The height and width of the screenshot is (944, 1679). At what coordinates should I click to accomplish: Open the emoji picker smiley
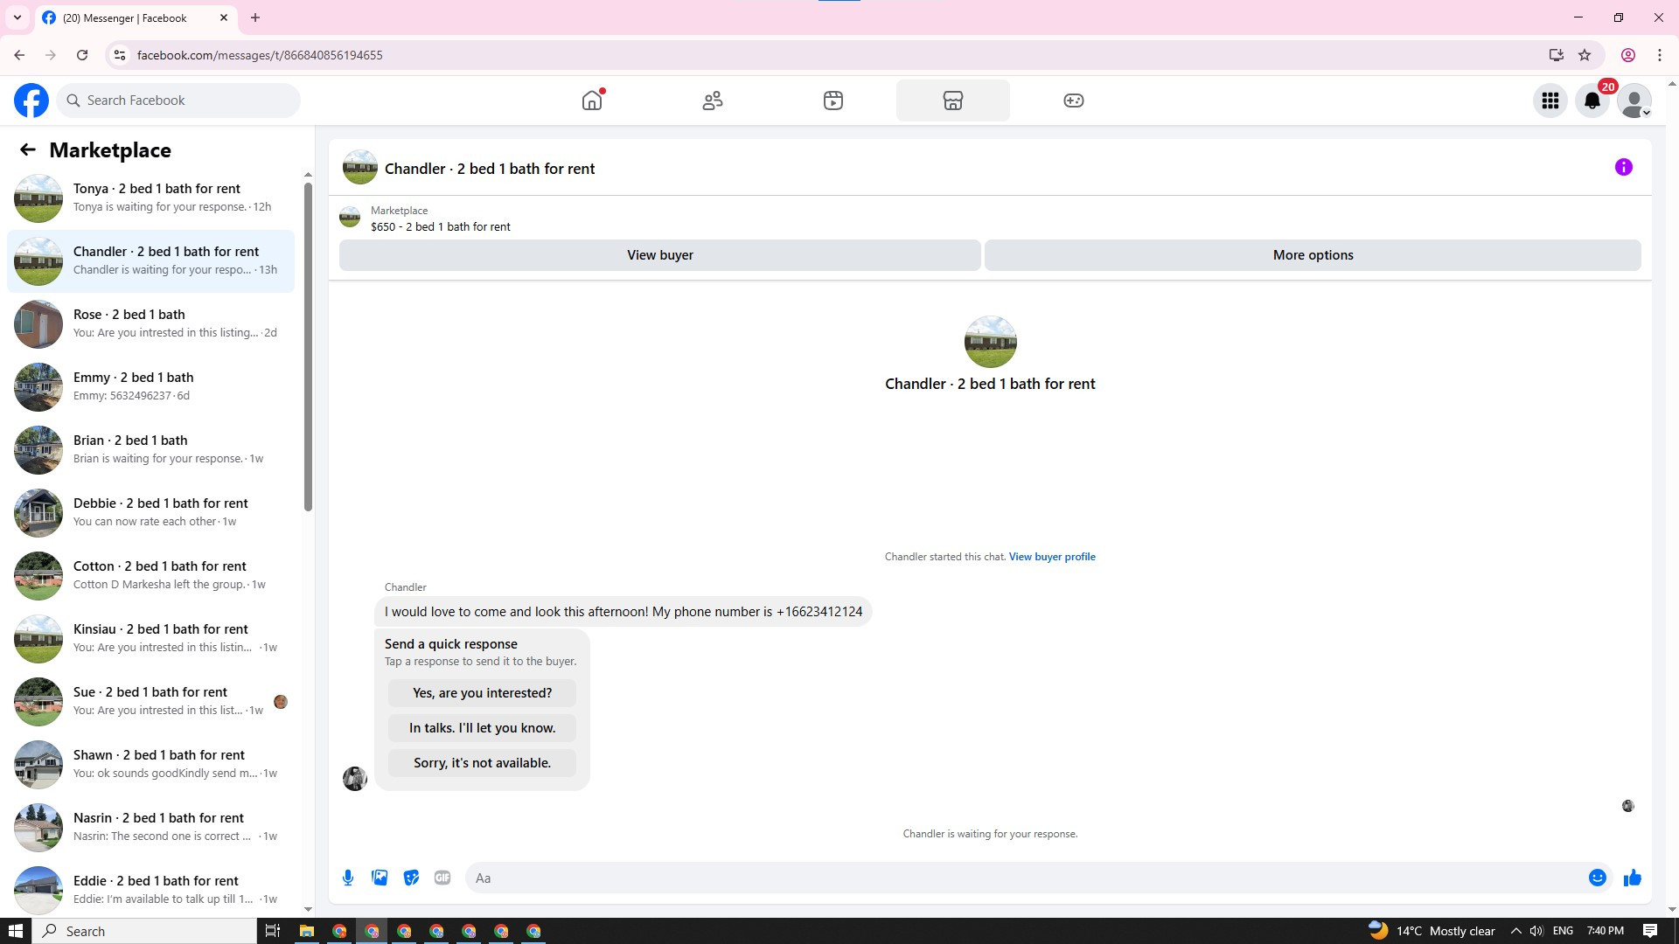tap(1597, 878)
